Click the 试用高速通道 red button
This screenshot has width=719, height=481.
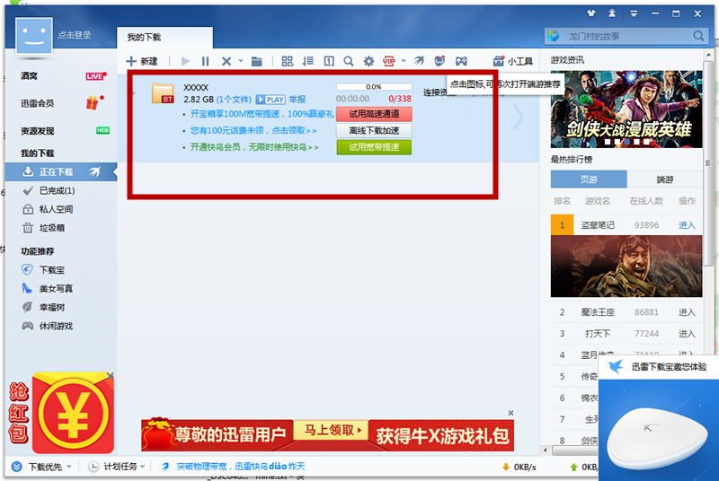click(374, 114)
